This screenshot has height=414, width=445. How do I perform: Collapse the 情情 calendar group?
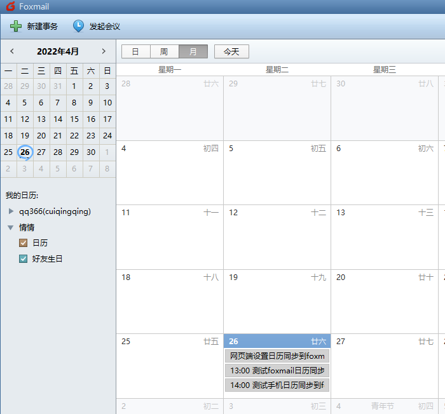[x=11, y=227]
